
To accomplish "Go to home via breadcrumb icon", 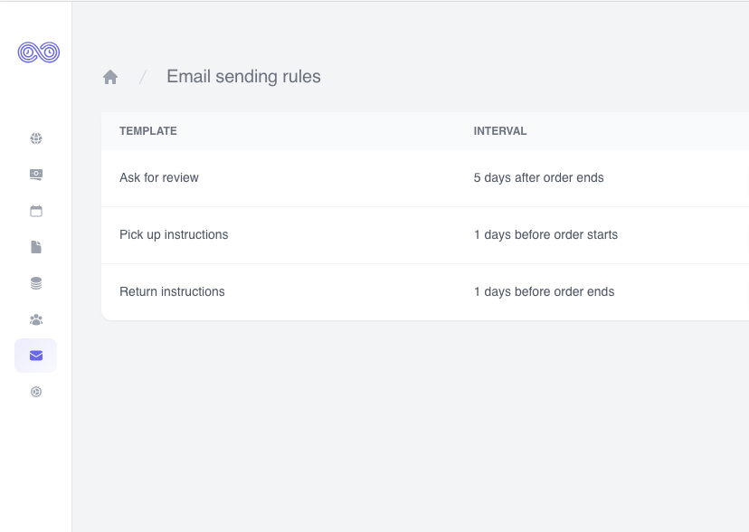I will 110,77.
